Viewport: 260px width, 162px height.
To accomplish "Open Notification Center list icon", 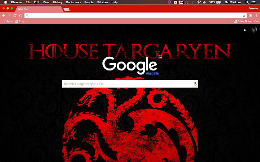I will click(x=253, y=2).
